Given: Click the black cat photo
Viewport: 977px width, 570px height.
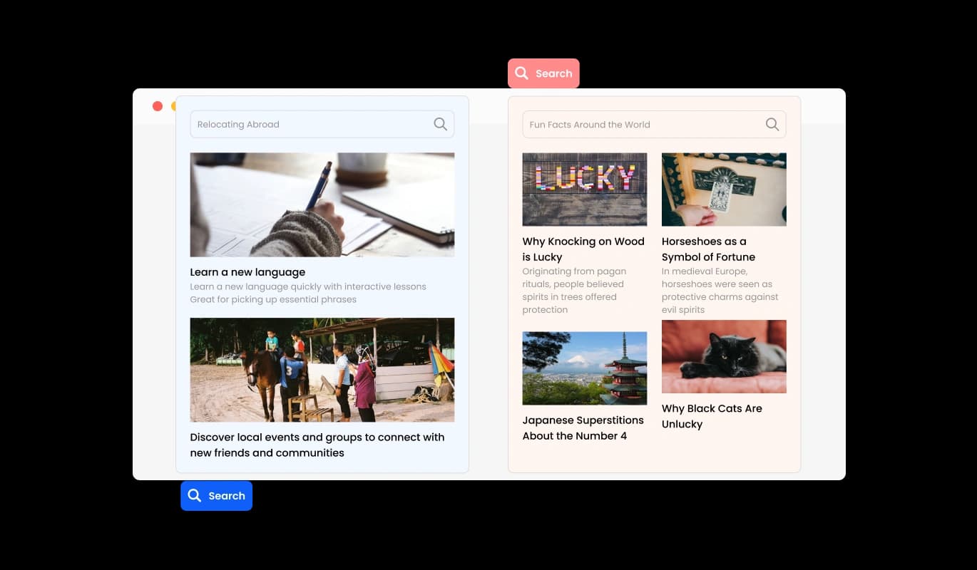Looking at the screenshot, I should pos(724,356).
